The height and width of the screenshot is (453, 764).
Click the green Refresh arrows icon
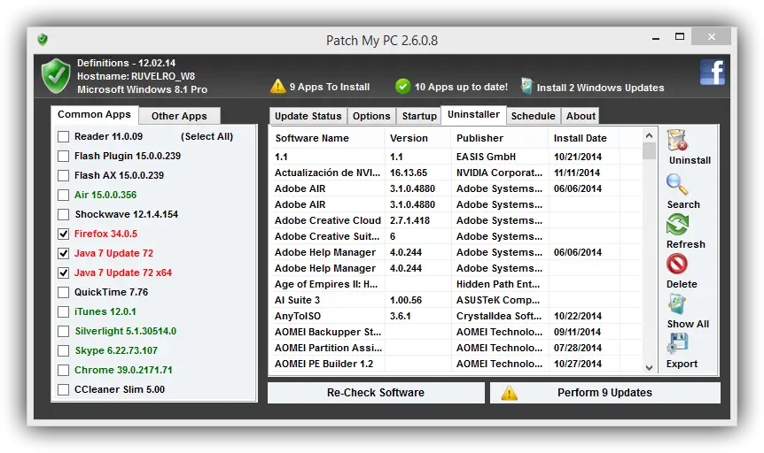(x=677, y=225)
